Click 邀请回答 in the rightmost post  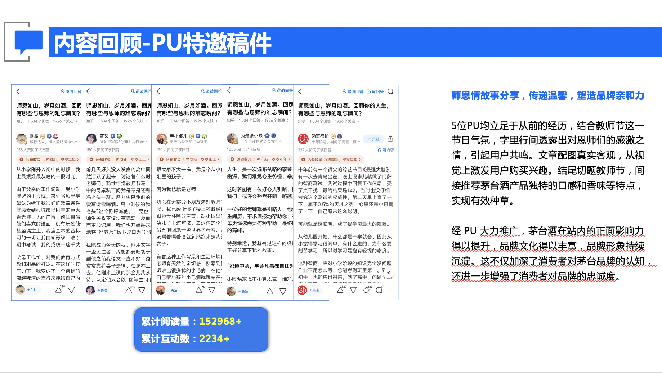(x=353, y=91)
